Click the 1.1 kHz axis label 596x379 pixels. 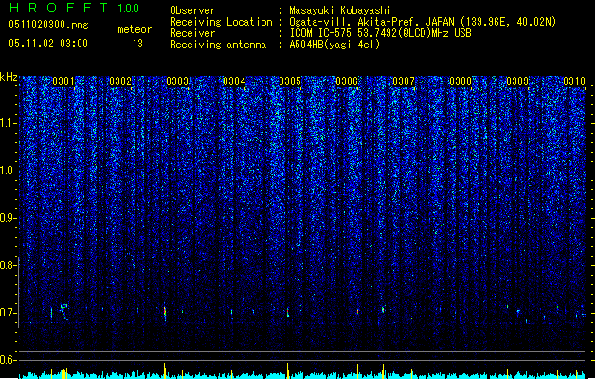point(9,123)
